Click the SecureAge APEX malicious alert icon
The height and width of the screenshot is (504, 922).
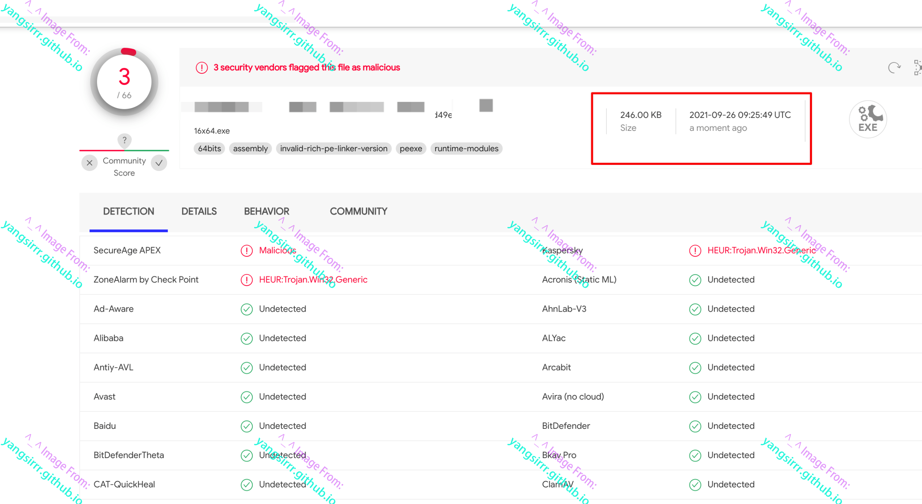pos(247,251)
